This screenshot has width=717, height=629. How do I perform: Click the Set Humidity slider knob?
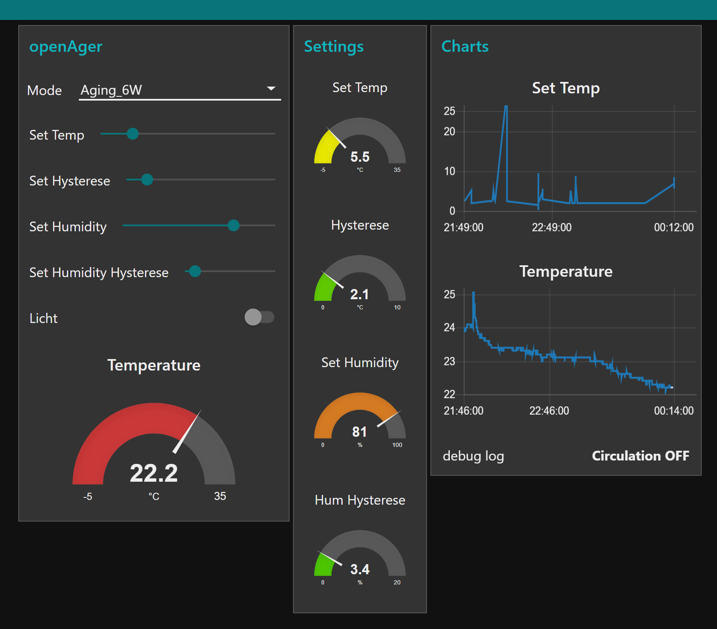pyautogui.click(x=233, y=225)
